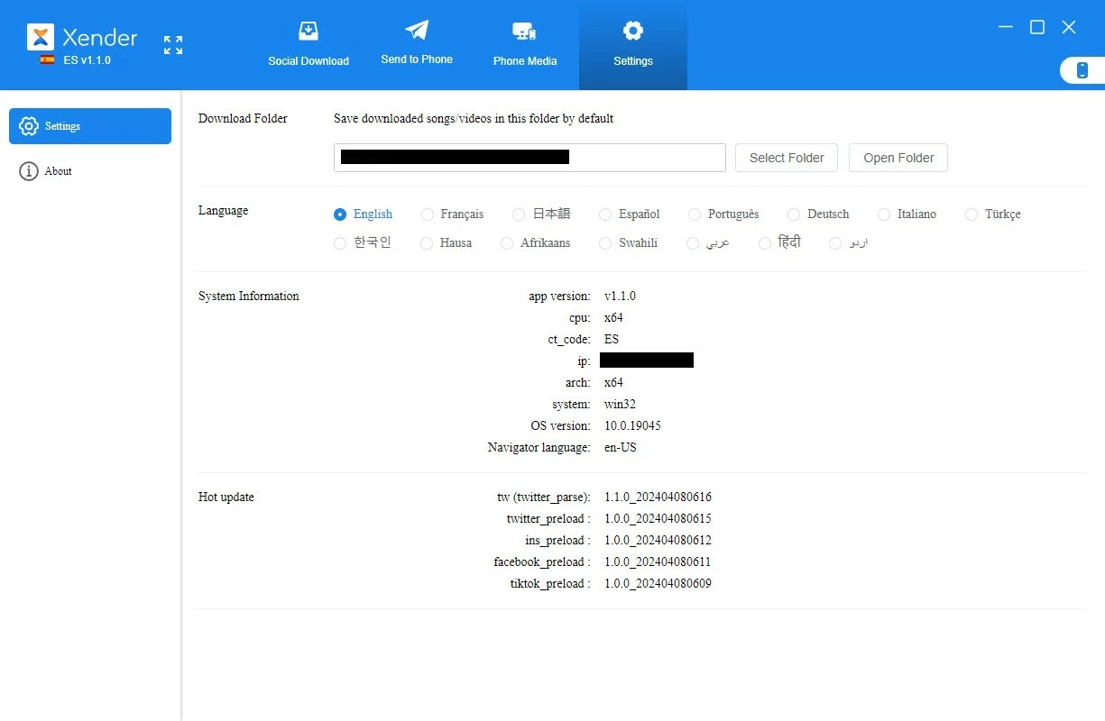This screenshot has height=721, width=1105.
Task: Select the Türkçe radio button
Action: 971,214
